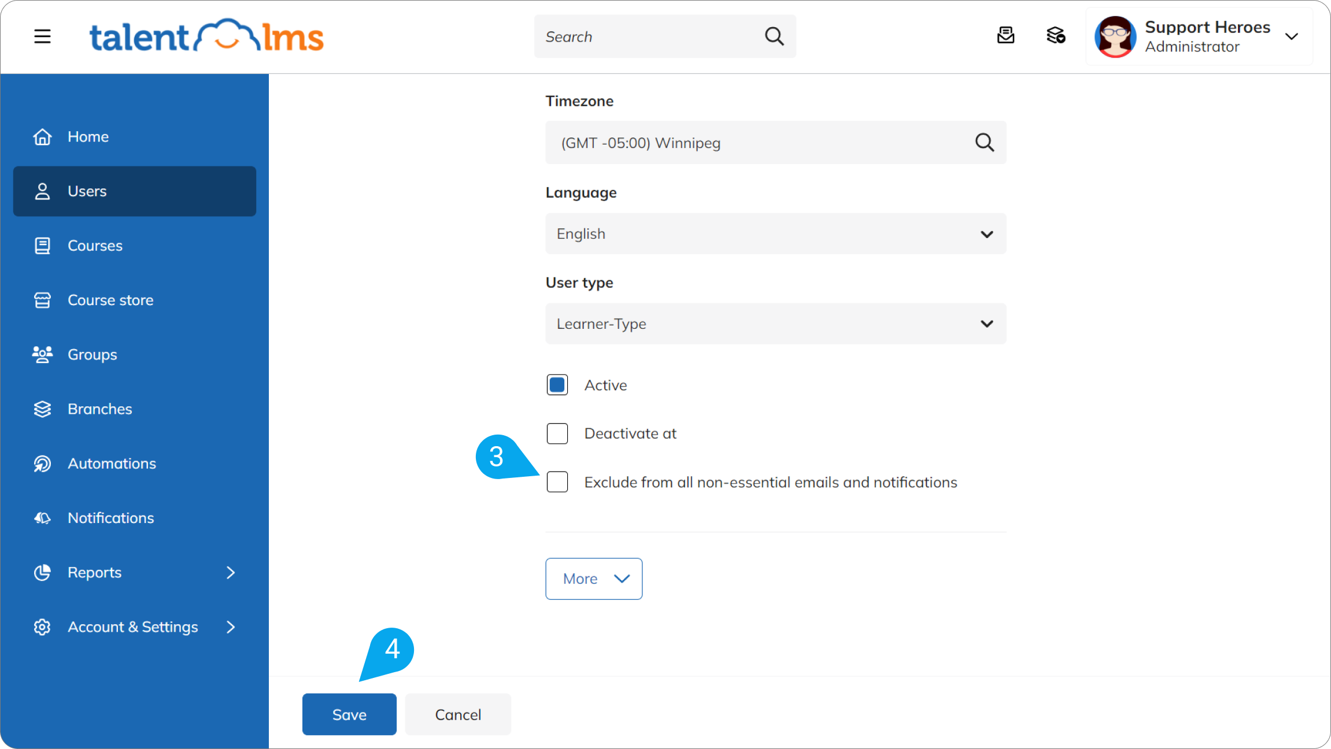This screenshot has height=749, width=1331.
Task: Open Course store from the sidebar
Action: point(135,300)
